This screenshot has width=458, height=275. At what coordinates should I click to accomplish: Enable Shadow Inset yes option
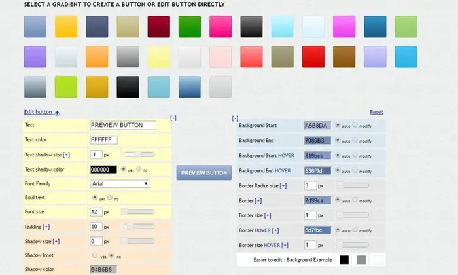pos(95,255)
